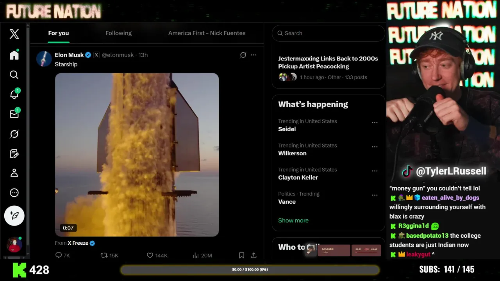Click Grok explain icon on Starship post
Image resolution: width=500 pixels, height=281 pixels.
(243, 55)
